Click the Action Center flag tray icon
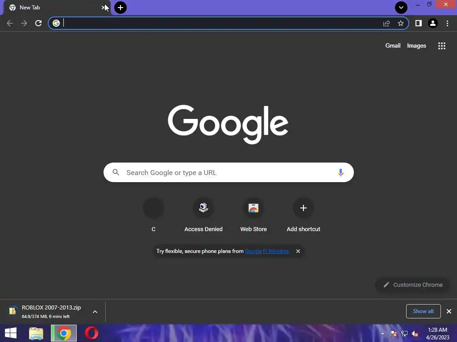Image resolution: width=457 pixels, height=342 pixels. [x=394, y=334]
